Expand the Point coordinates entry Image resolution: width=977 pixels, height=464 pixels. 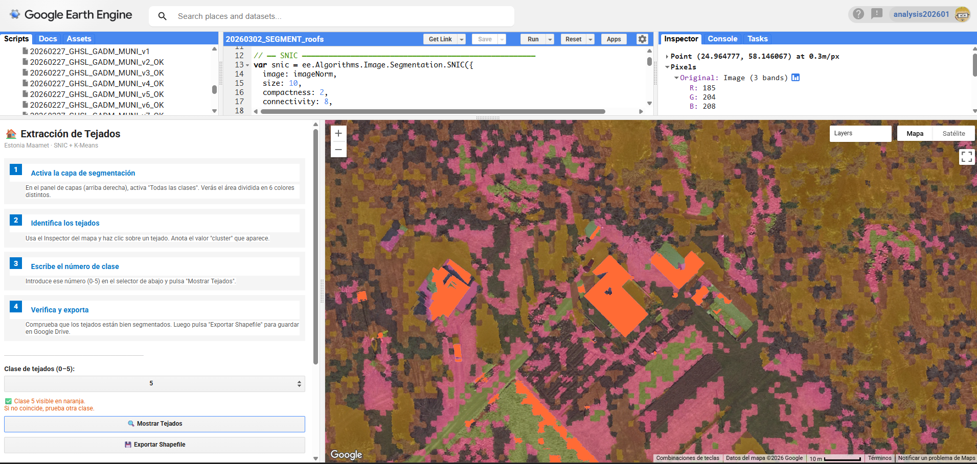coord(667,57)
